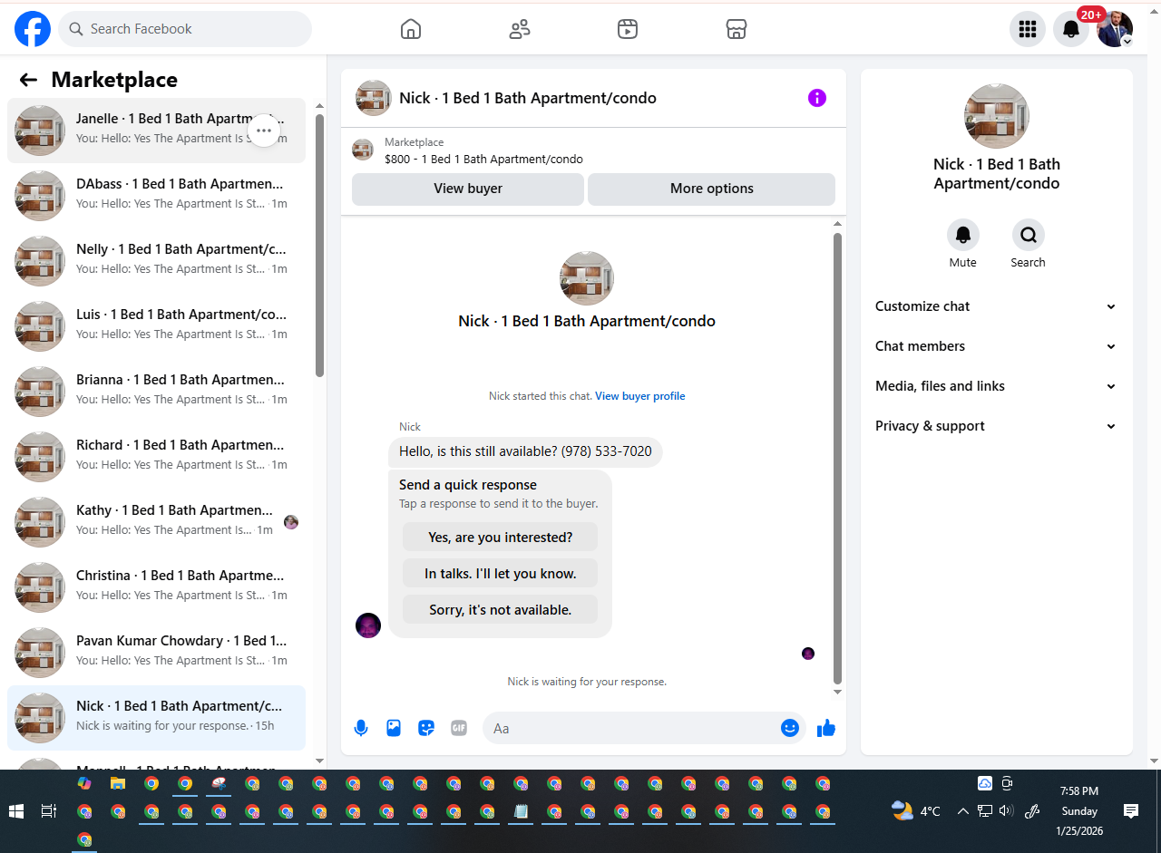Click the back arrow beside Marketplace
This screenshot has width=1161, height=853.
tap(28, 80)
